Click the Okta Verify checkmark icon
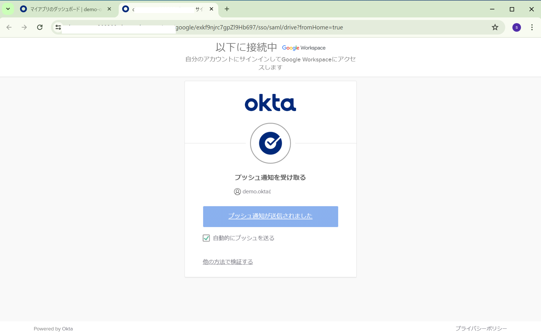 [270, 143]
